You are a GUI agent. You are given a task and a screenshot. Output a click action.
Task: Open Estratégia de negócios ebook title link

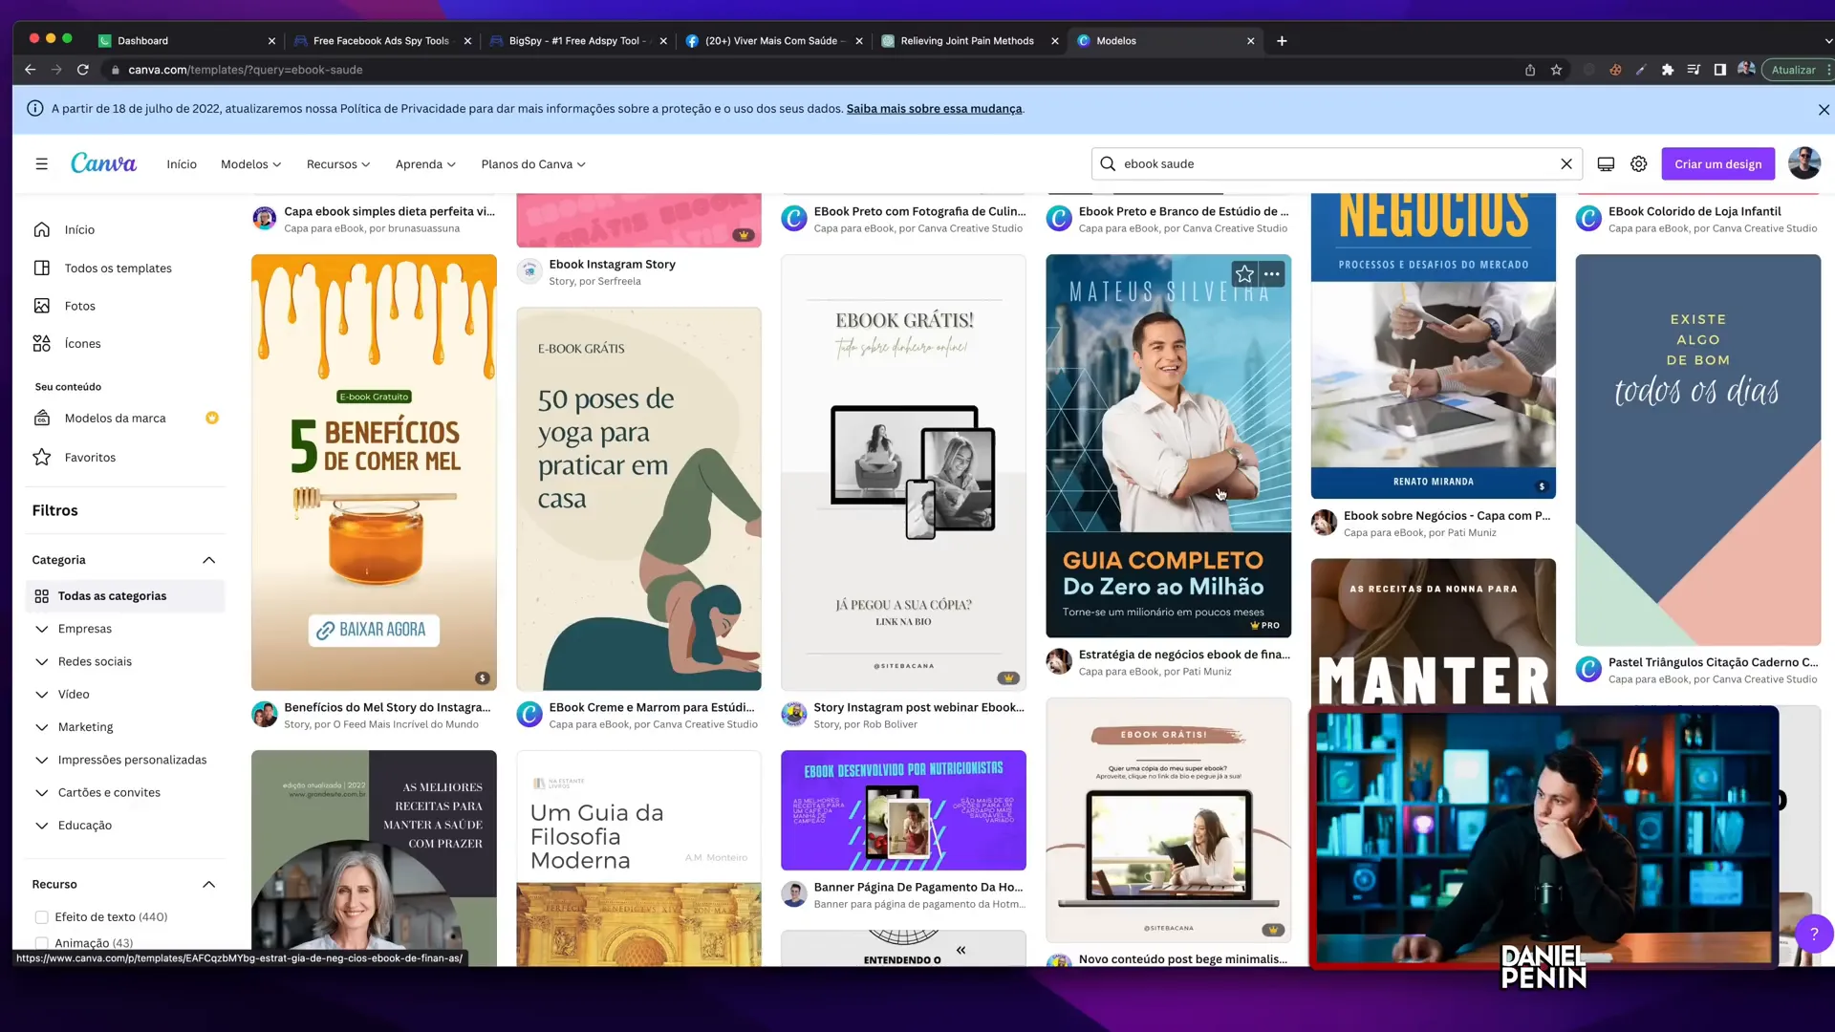1184,655
